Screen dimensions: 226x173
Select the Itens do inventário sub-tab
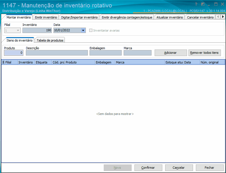(x=19, y=40)
